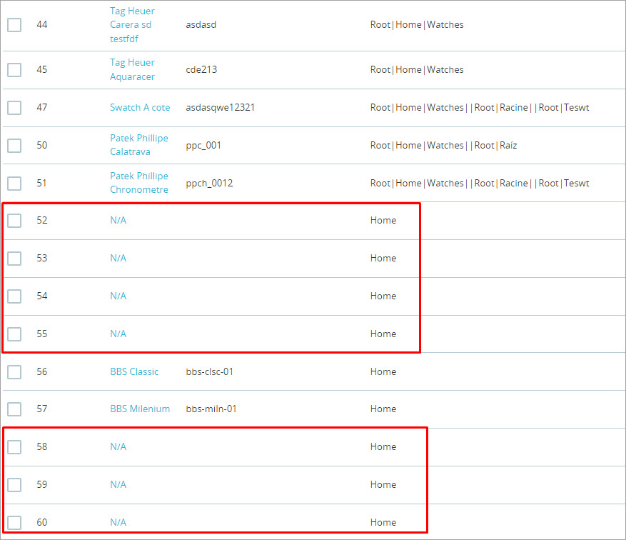Open Tag Heuer Carera sd testfdf product

(x=132, y=25)
